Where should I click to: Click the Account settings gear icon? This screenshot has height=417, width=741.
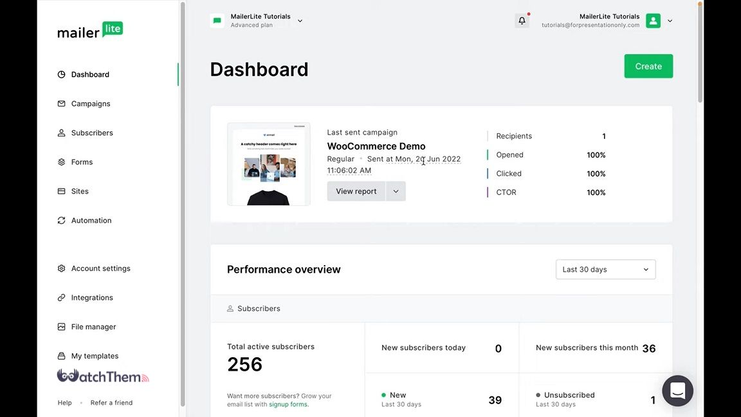(x=62, y=268)
